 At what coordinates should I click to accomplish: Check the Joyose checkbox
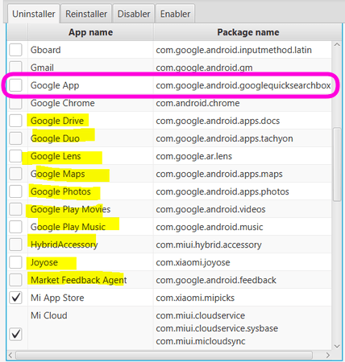(15, 262)
